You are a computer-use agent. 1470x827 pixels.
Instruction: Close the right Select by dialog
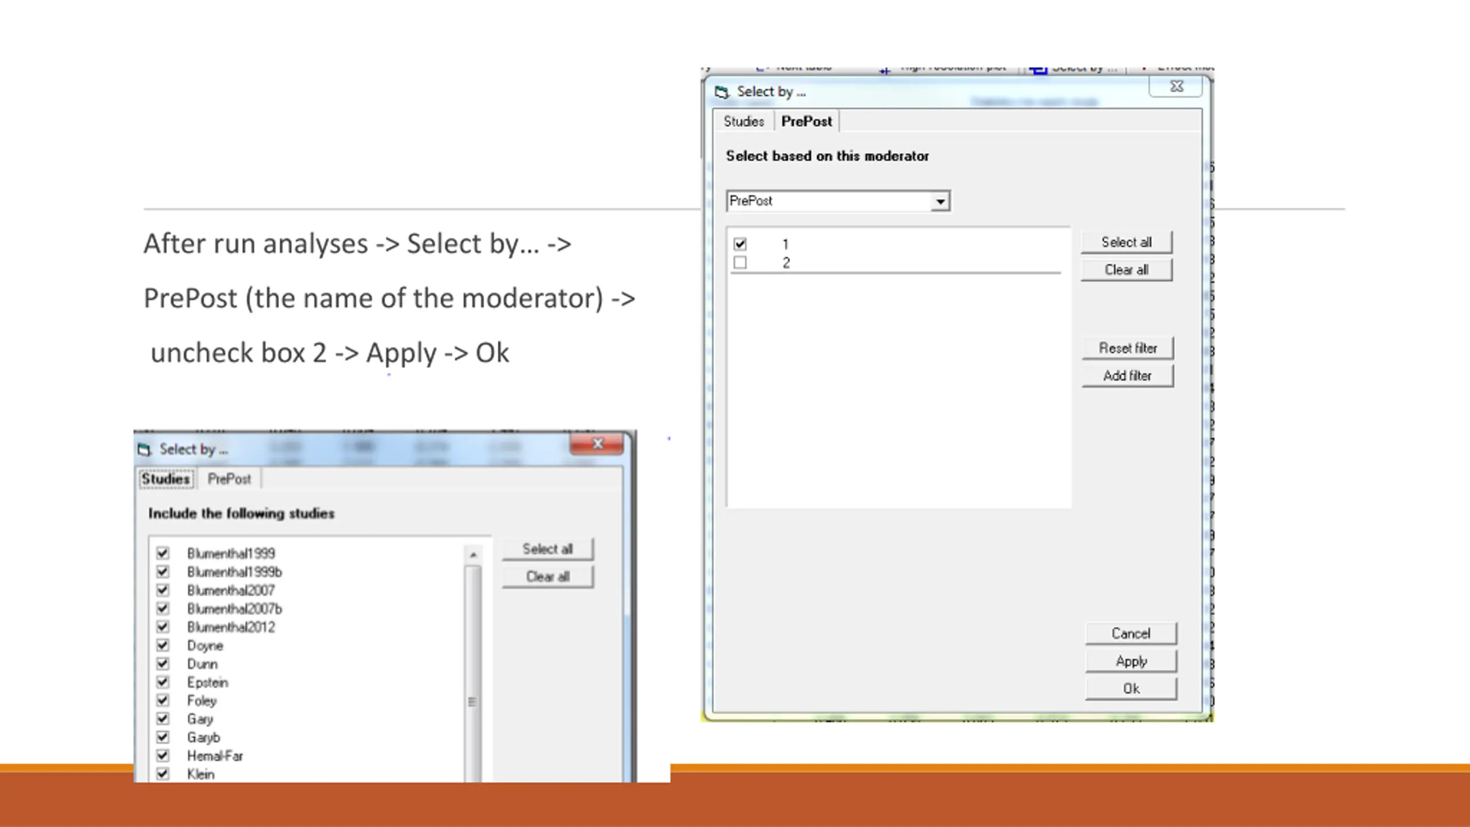[1177, 86]
